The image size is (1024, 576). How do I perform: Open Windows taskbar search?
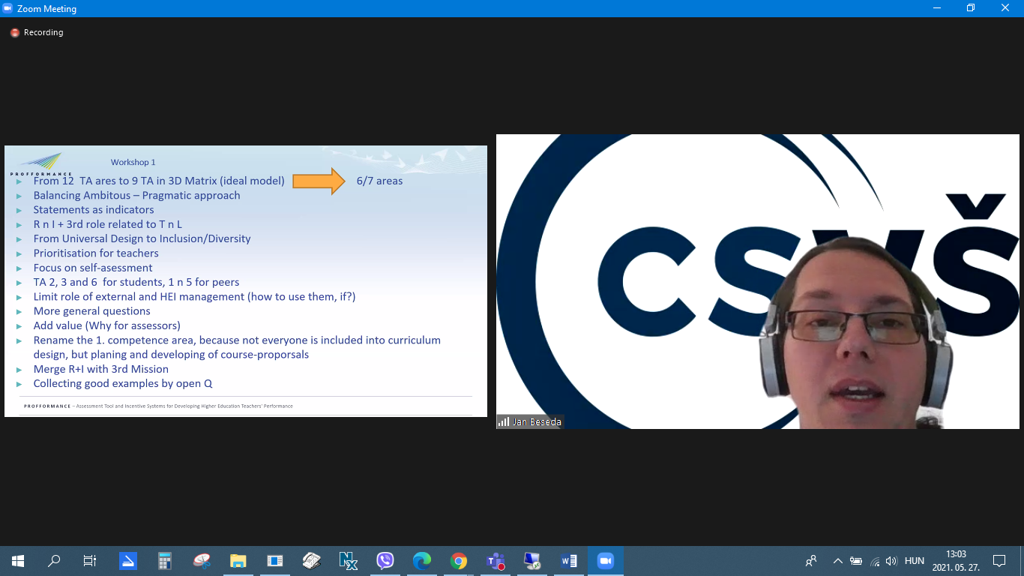pos(54,561)
